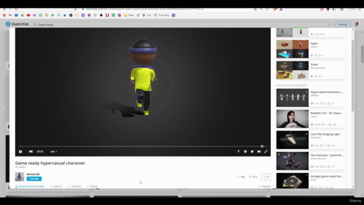Click the browser address bar URL
Image resolution: width=364 pixels, height=205 pixels.
pos(144,9)
